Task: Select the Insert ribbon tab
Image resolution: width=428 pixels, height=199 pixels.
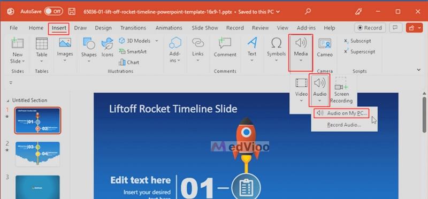Action: pyautogui.click(x=59, y=28)
